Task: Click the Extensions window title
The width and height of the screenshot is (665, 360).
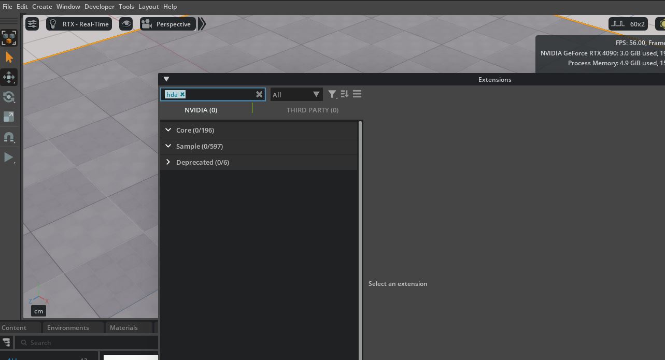Action: tap(494, 79)
